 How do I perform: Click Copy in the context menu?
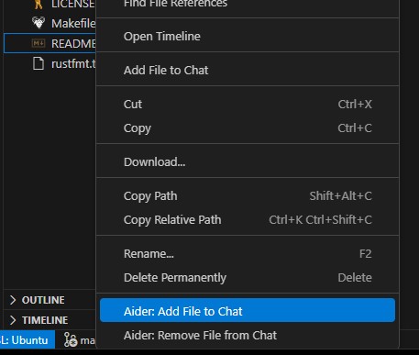(x=248, y=128)
